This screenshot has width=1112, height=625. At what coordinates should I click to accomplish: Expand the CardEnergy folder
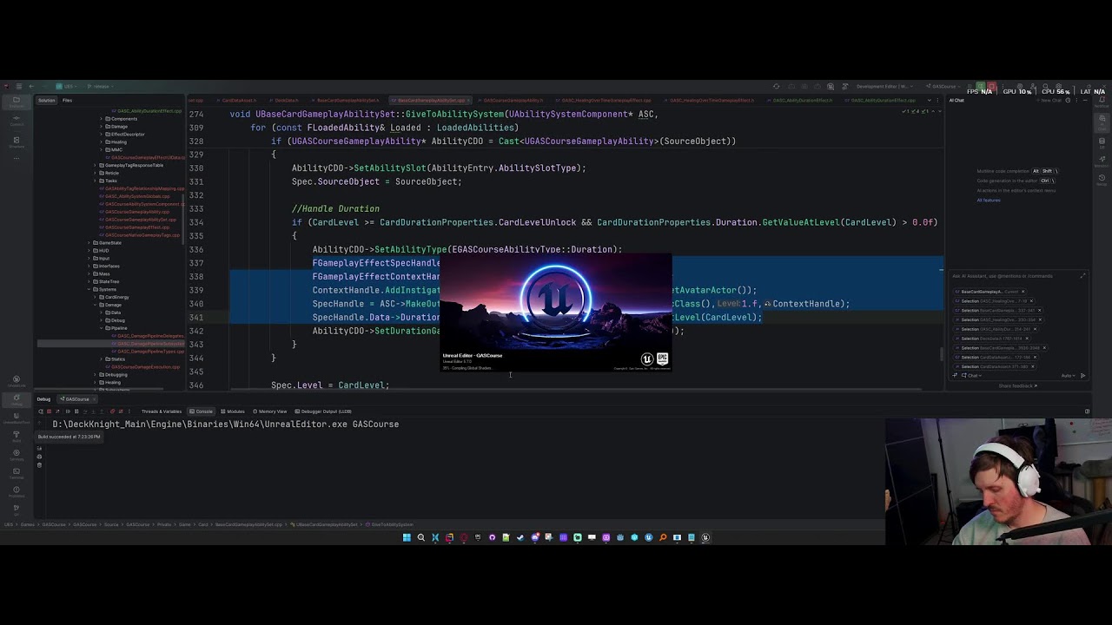pos(95,297)
